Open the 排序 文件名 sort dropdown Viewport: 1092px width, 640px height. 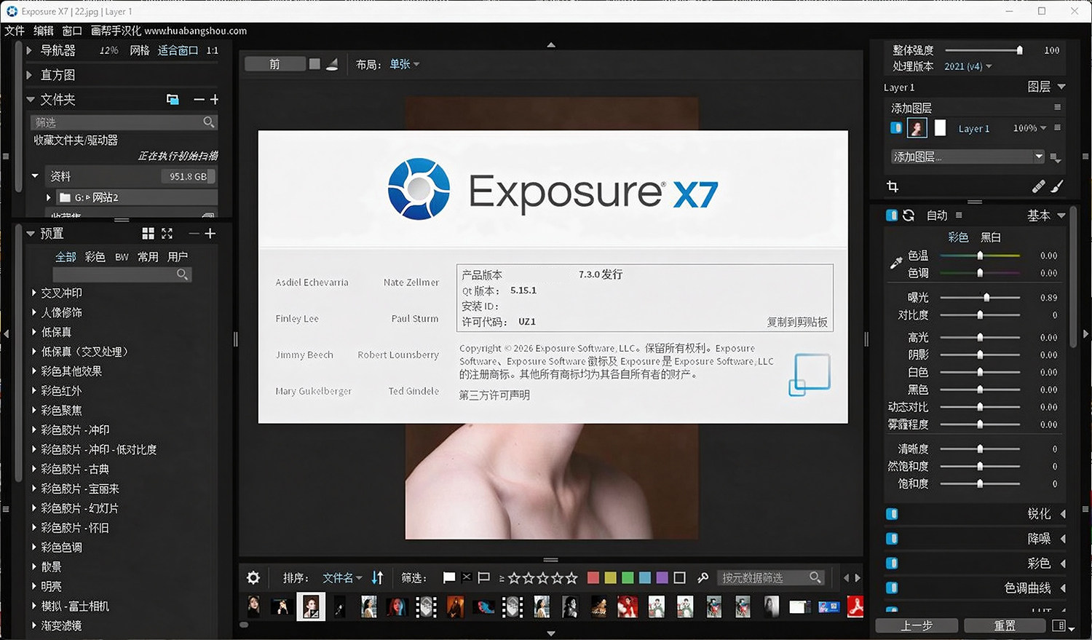(x=342, y=577)
